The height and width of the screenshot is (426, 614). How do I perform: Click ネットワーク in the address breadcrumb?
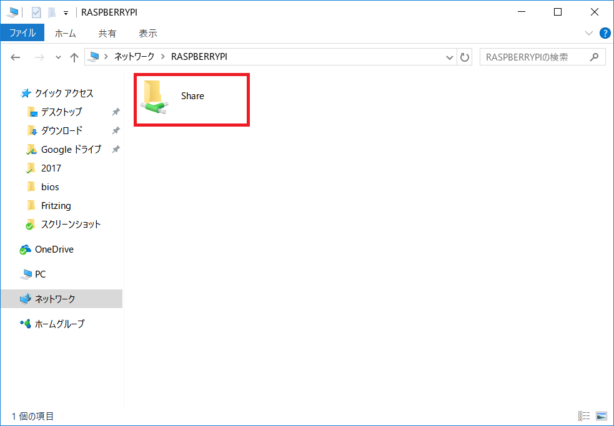coord(134,57)
